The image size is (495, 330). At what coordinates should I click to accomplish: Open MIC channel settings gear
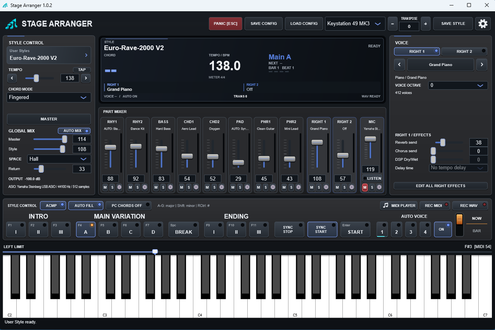click(379, 188)
